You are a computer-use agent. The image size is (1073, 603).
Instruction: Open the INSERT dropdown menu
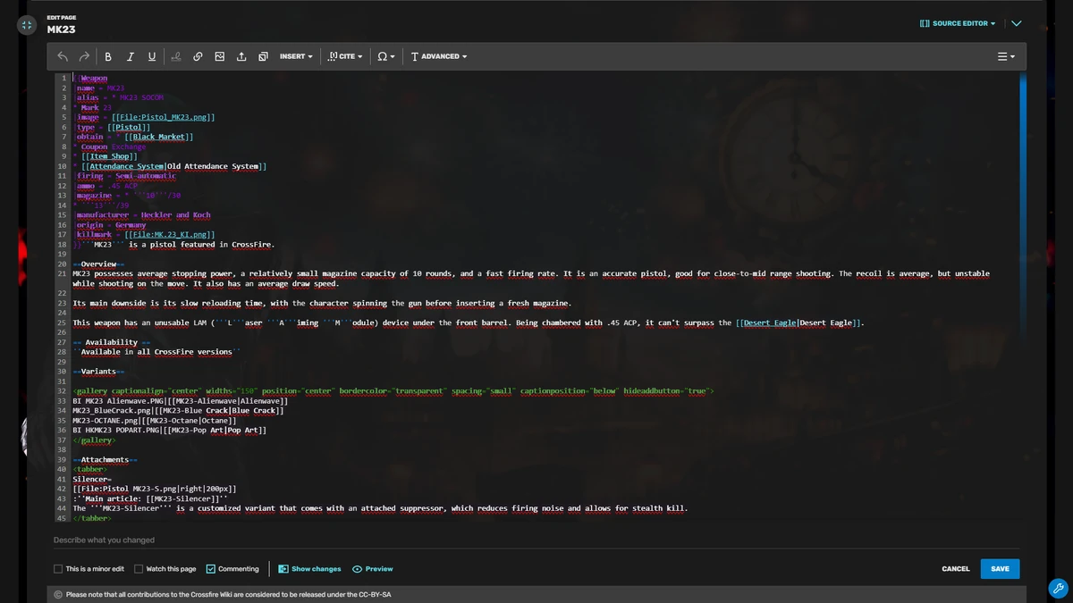[x=295, y=55]
